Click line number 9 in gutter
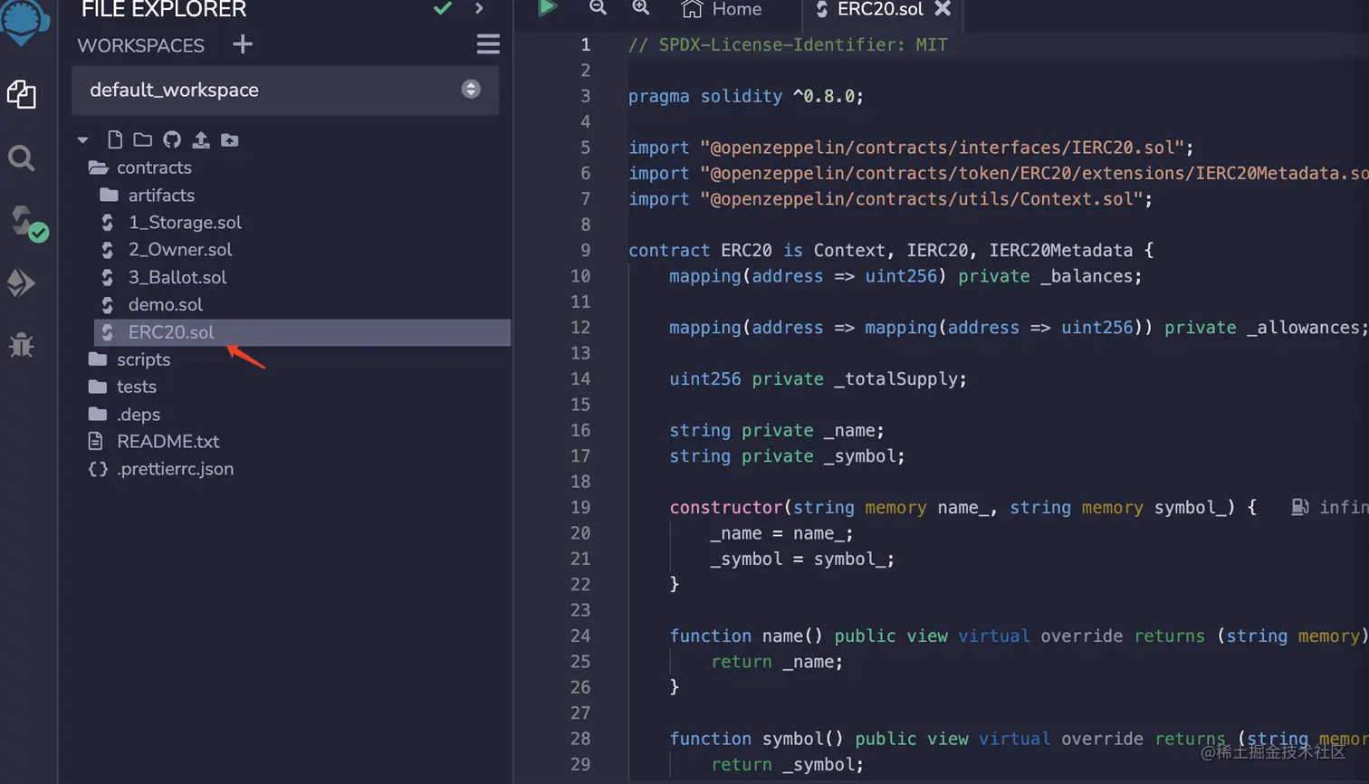Viewport: 1369px width, 784px height. click(585, 250)
